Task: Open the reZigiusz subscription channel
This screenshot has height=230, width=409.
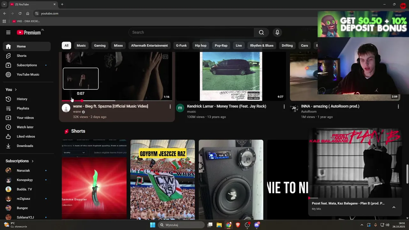Action: 27,199
